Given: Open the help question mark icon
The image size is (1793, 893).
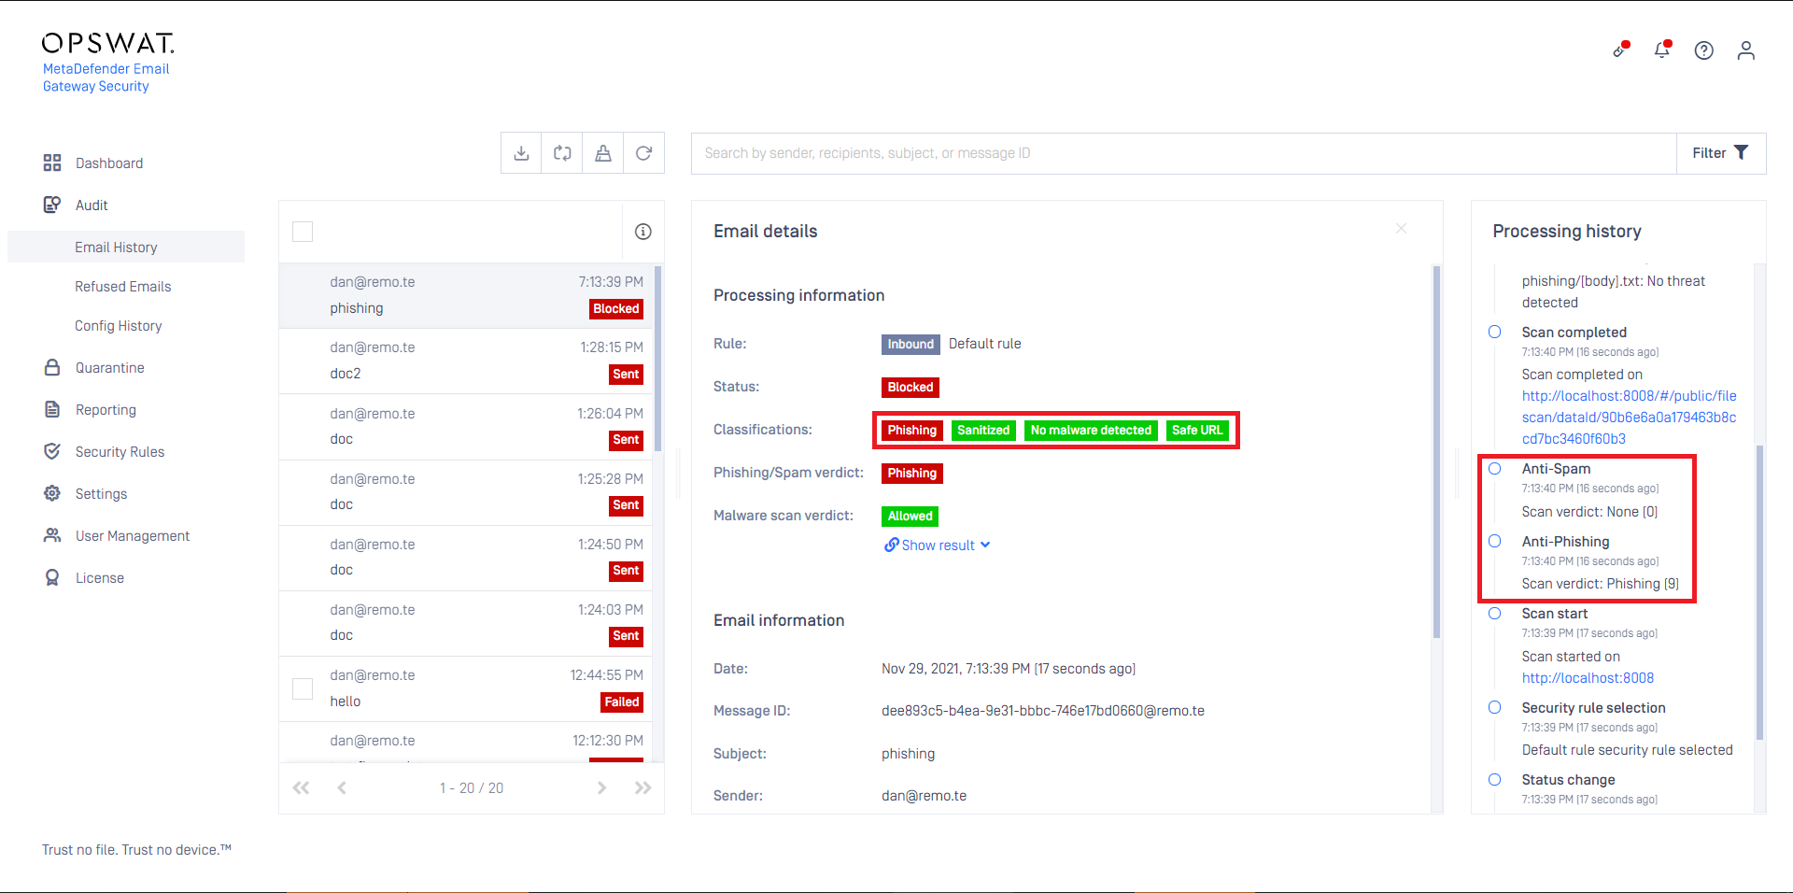Looking at the screenshot, I should point(1704,50).
